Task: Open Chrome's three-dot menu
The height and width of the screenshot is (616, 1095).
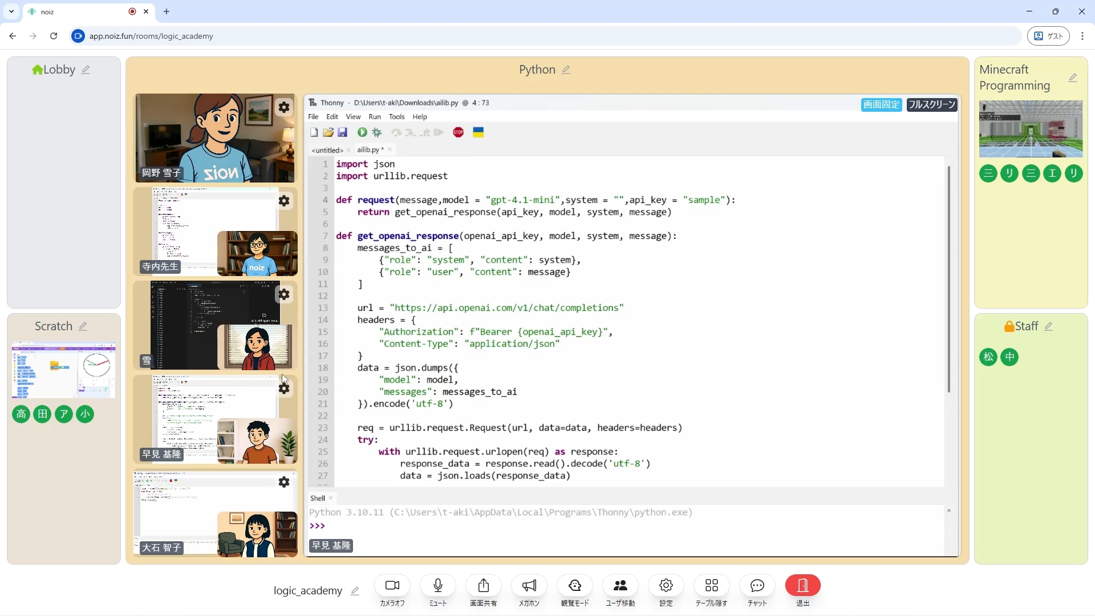Action: click(x=1082, y=36)
